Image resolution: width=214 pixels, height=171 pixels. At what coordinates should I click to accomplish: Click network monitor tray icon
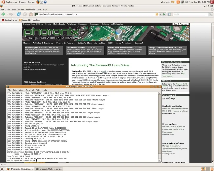point(182,2)
